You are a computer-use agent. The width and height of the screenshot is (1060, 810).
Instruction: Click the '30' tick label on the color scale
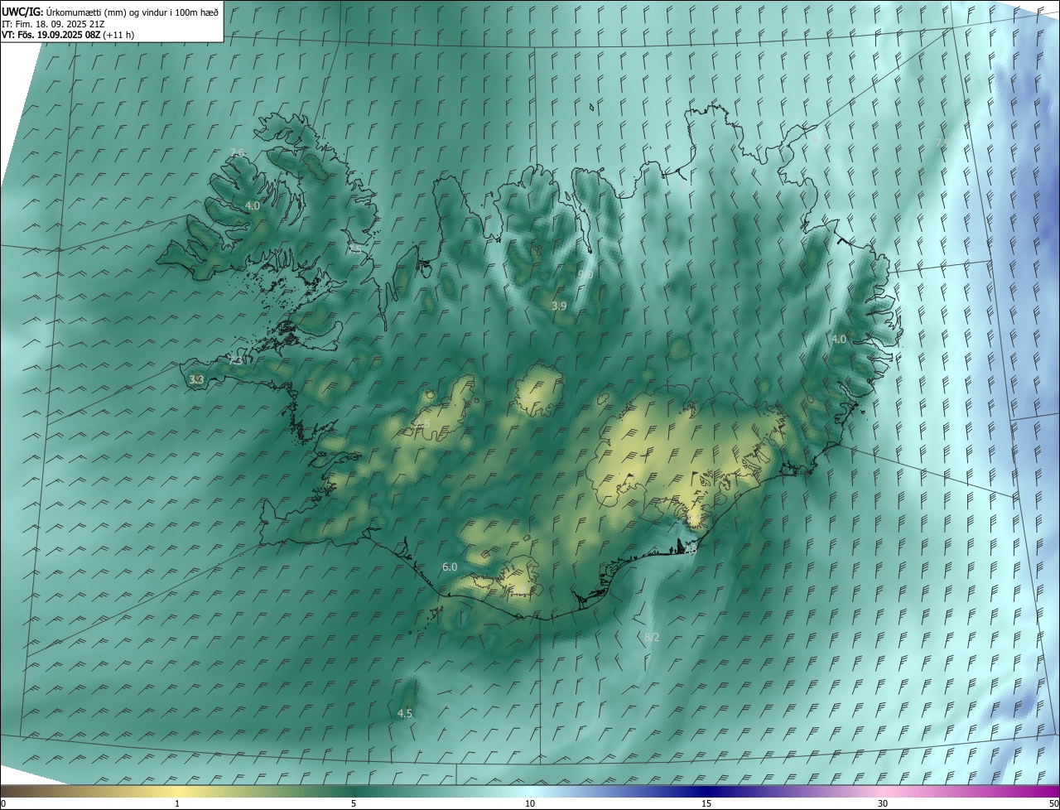point(883,804)
